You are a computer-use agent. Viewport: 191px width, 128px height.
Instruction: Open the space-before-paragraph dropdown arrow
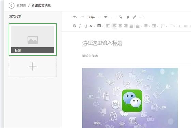142,26
